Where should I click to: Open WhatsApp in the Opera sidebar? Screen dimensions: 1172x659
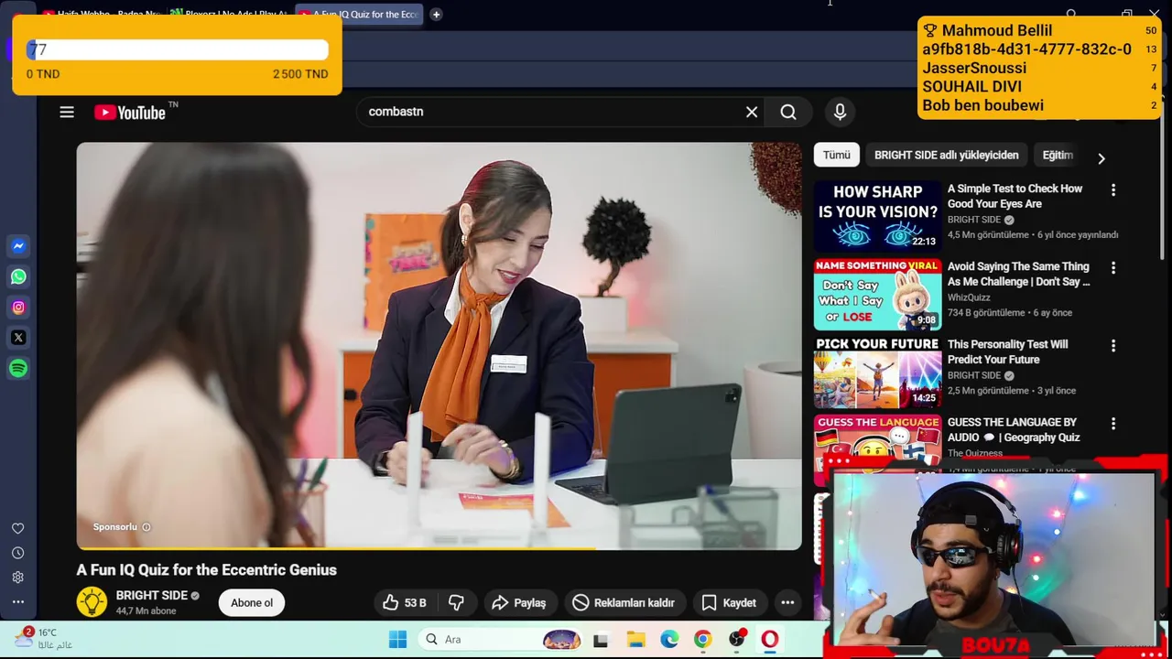(18, 276)
